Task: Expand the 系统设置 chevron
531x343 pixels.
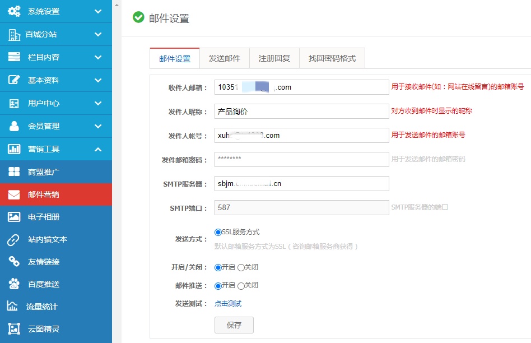Action: point(98,12)
